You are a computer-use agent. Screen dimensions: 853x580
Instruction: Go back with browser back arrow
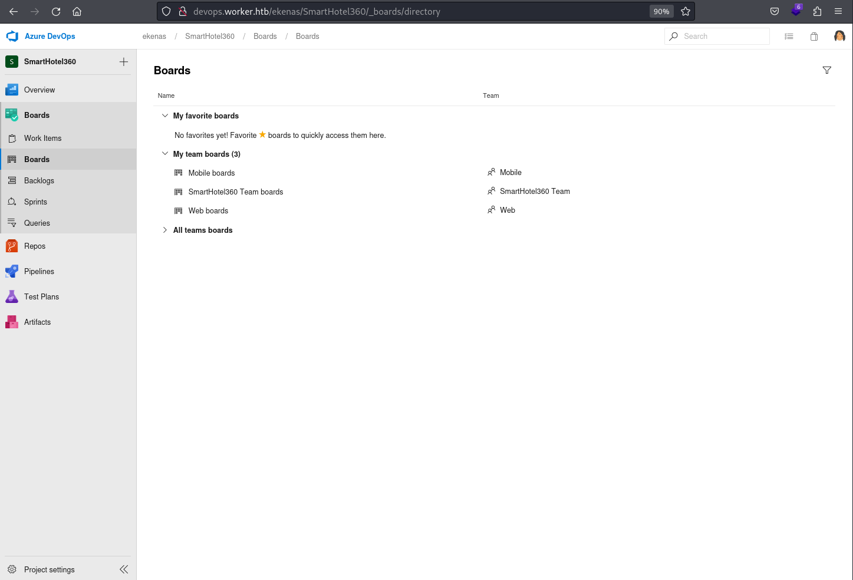(14, 11)
